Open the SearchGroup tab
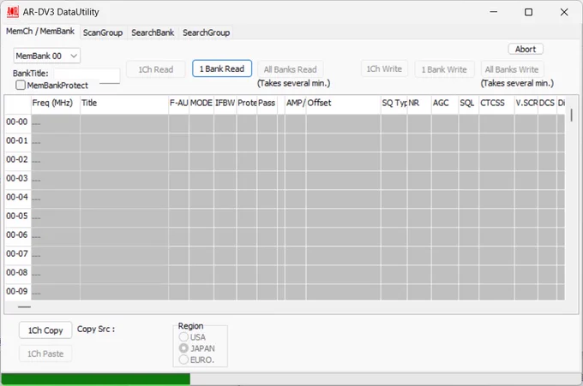 pos(206,33)
